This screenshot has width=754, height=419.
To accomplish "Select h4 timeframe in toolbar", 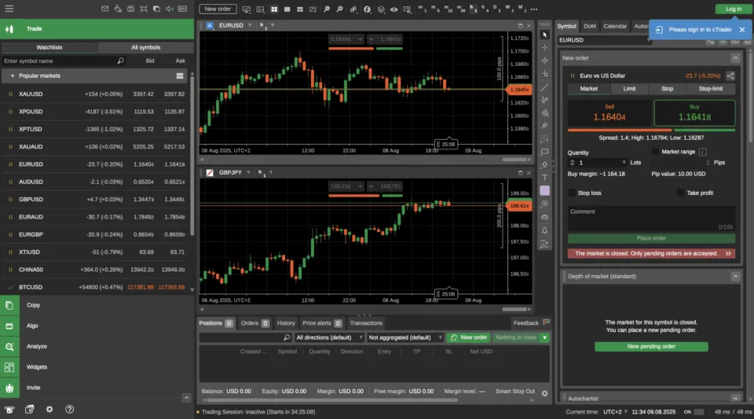I will coord(485,9).
